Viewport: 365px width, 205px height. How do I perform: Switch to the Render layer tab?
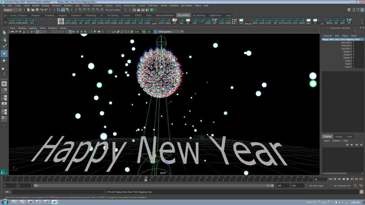pyautogui.click(x=339, y=137)
